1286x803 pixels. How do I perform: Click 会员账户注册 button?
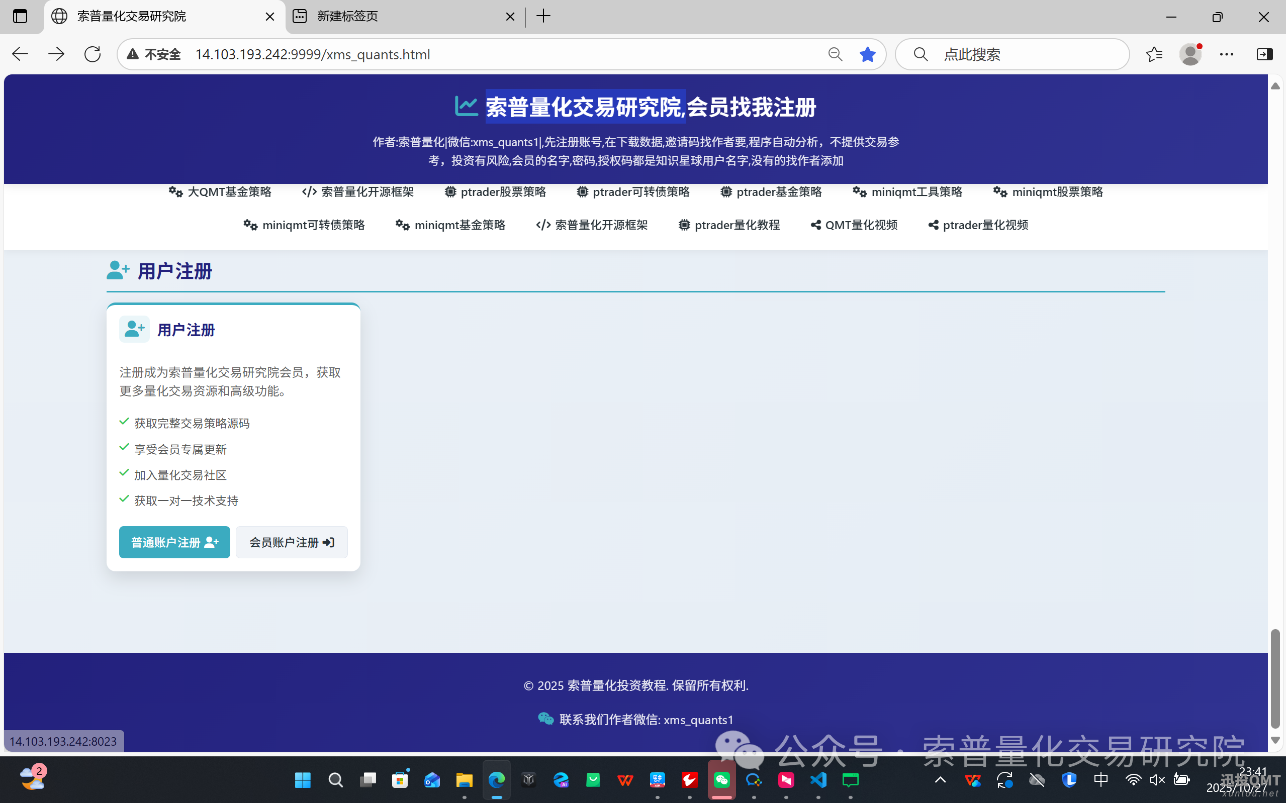(x=292, y=542)
